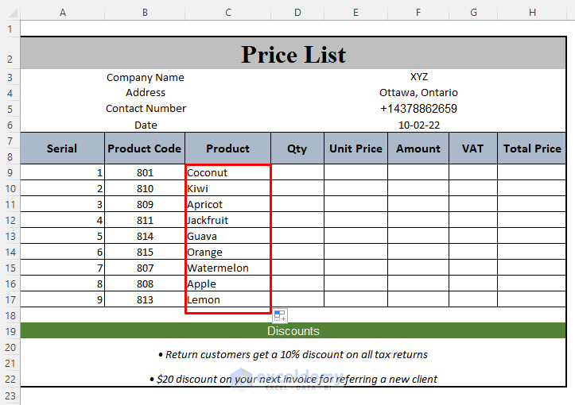Viewport: 575px width, 405px height.
Task: Select product code 801 cell
Action: tap(145, 172)
